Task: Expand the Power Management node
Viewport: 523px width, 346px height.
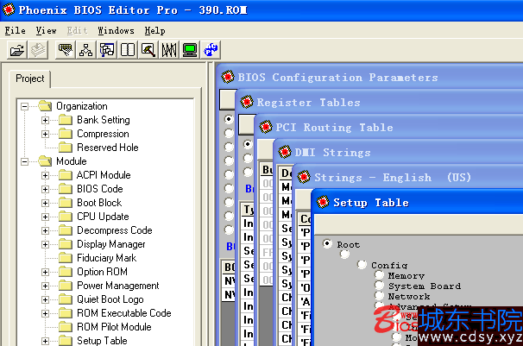Action: [45, 286]
